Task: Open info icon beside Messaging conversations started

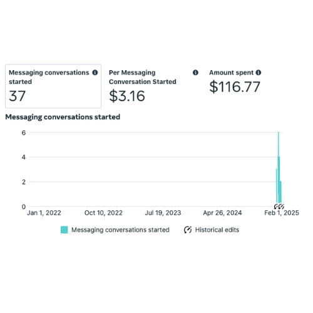Action: coord(95,73)
